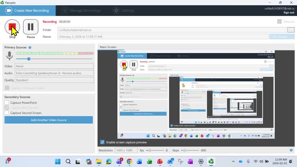Open Windows Settings gear on the taskbar
The width and height of the screenshot is (297, 167).
[201, 161]
